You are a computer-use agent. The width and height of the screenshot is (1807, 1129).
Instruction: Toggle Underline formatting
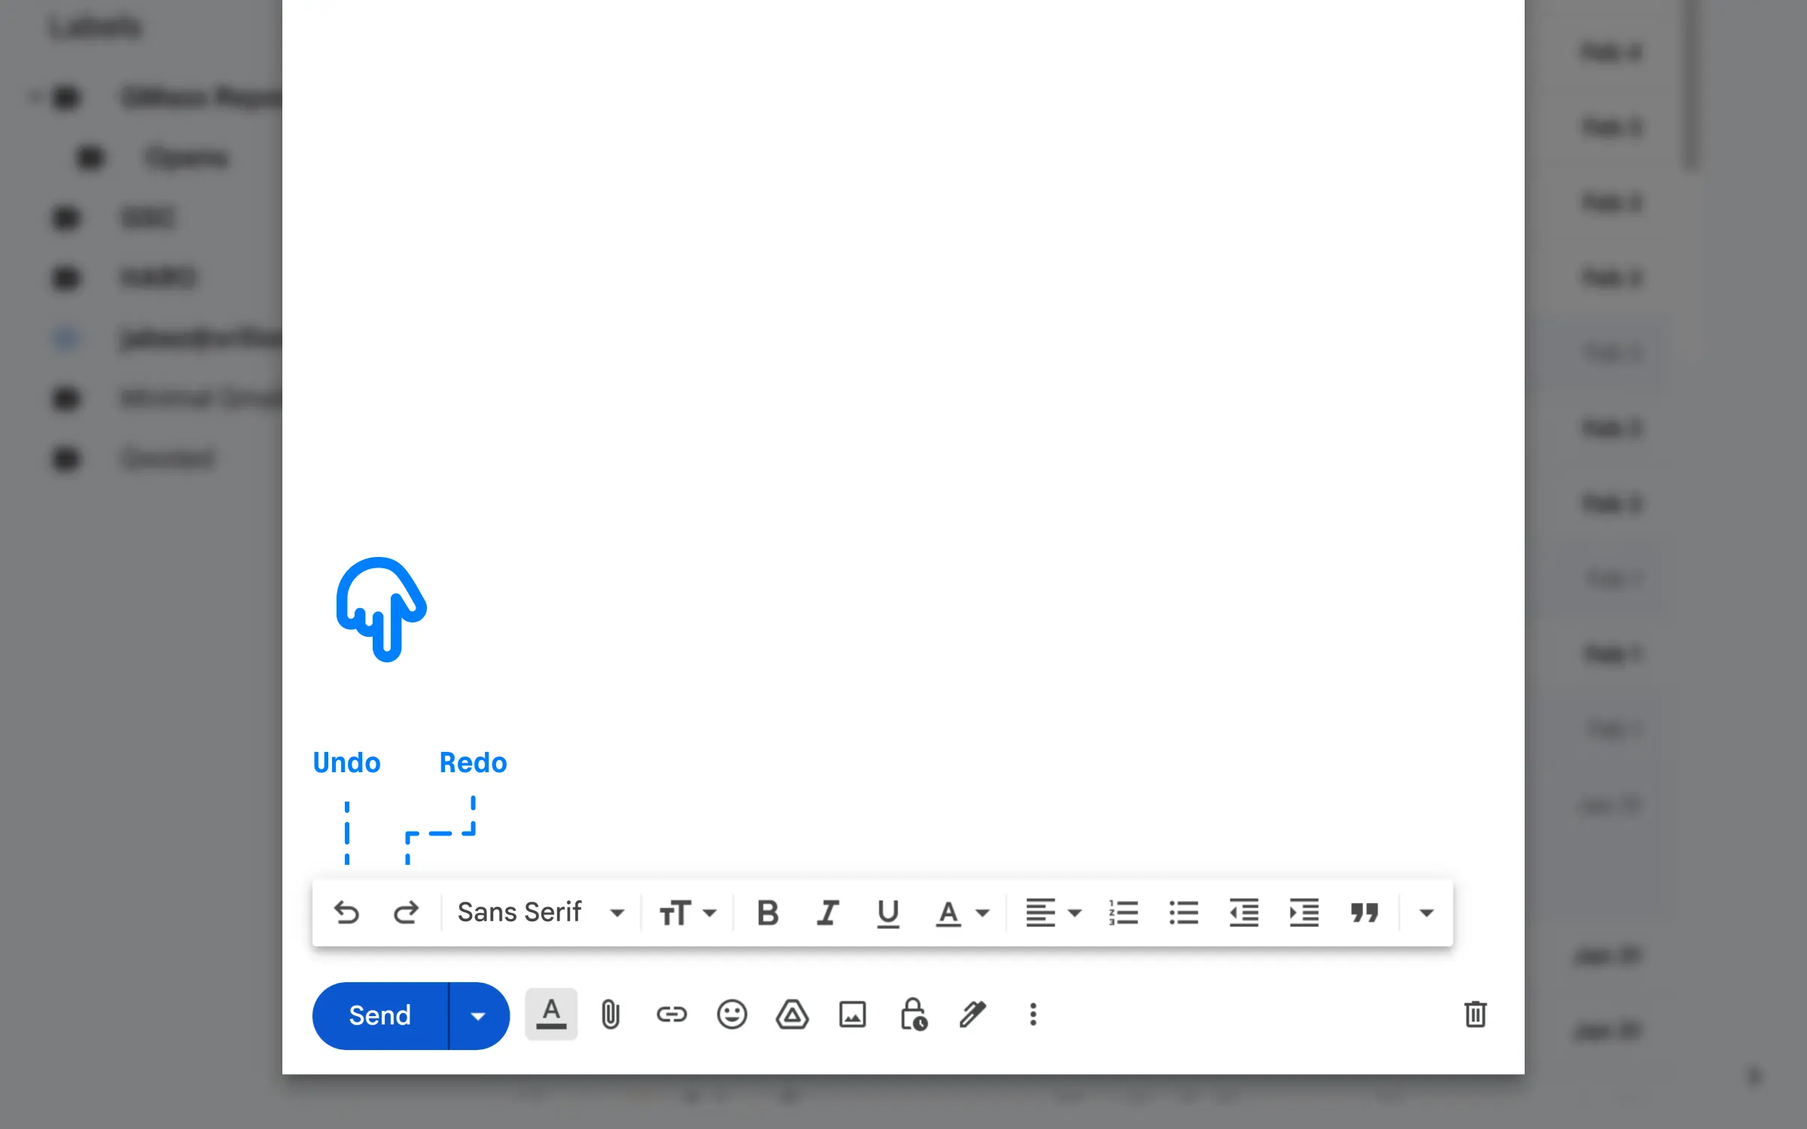[888, 912]
